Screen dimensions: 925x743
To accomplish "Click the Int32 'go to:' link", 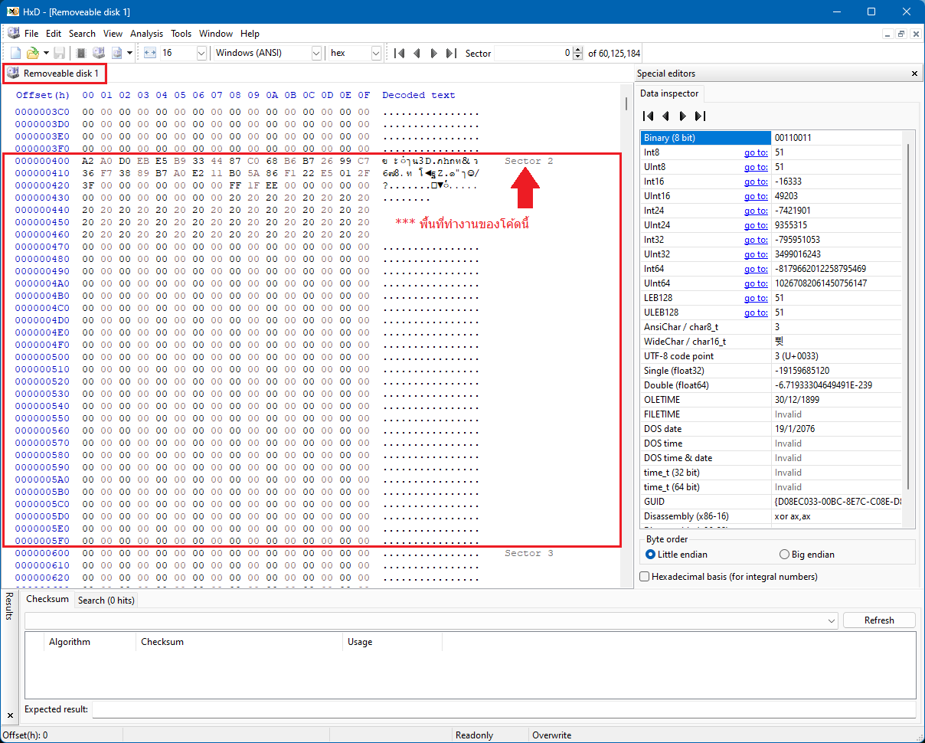I will click(756, 240).
